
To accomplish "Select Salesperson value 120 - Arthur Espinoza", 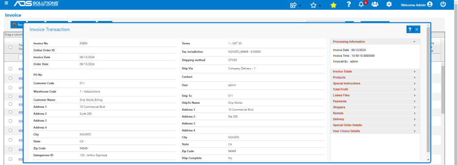I will (x=93, y=155).
